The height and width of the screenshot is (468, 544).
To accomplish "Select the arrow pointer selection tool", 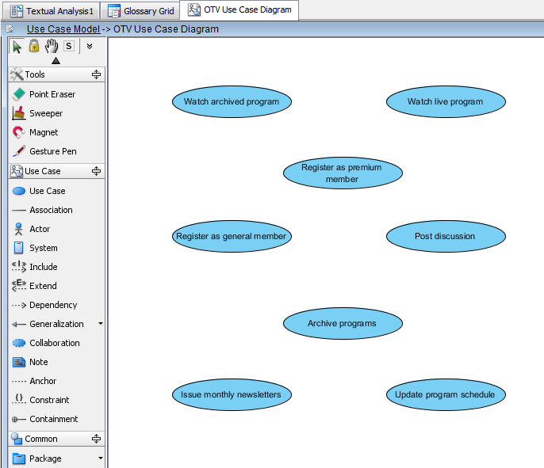I will [x=17, y=47].
